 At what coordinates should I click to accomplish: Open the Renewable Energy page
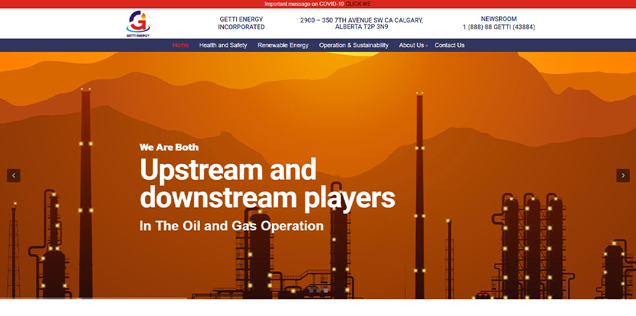[283, 45]
